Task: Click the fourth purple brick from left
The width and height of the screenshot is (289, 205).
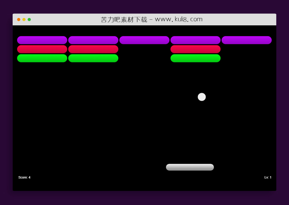Action: point(195,40)
